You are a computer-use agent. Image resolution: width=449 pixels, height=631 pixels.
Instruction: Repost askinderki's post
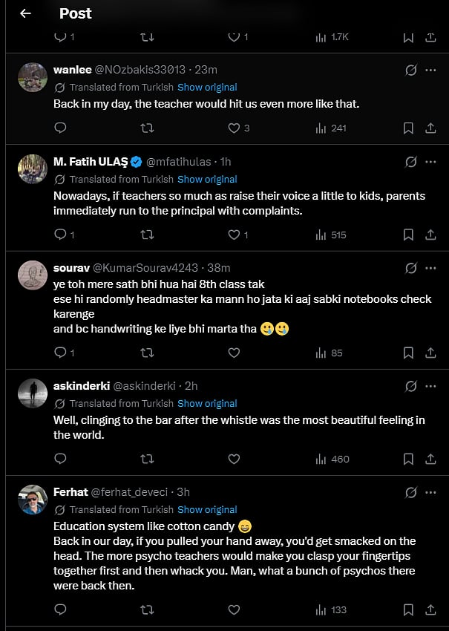coord(147,459)
